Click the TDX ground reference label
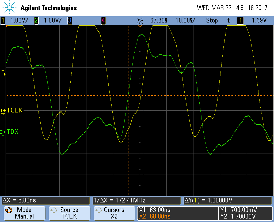 [x=13, y=131]
